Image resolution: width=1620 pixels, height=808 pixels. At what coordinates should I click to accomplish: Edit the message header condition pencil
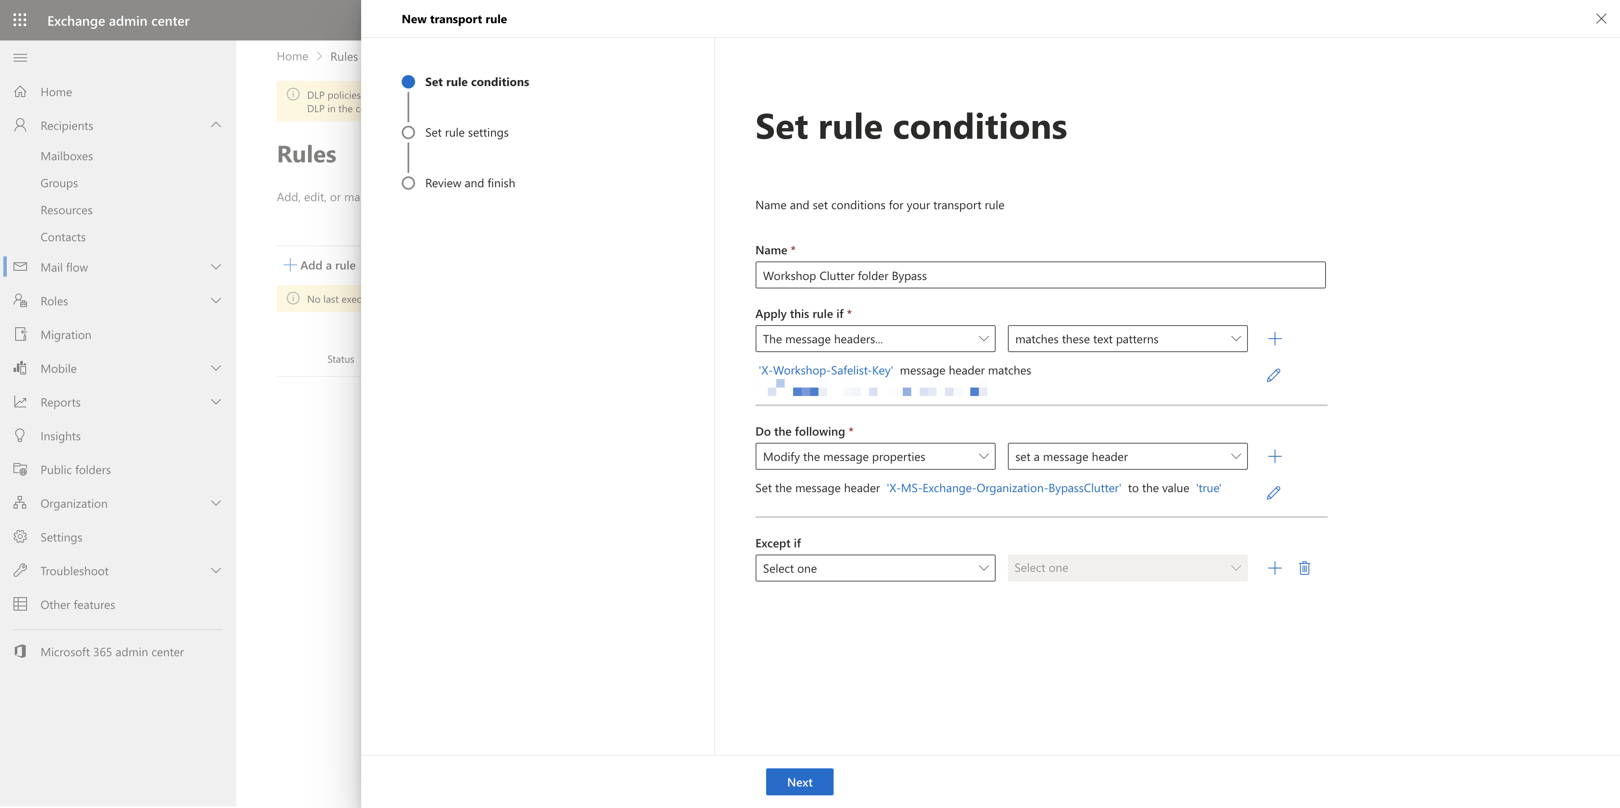pos(1273,375)
